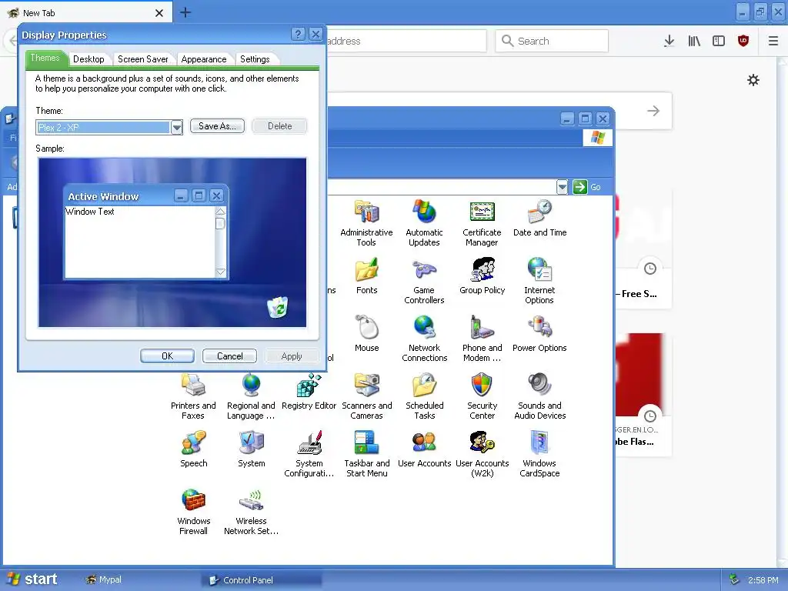
Task: Open the Power Options icon
Action: (539, 327)
